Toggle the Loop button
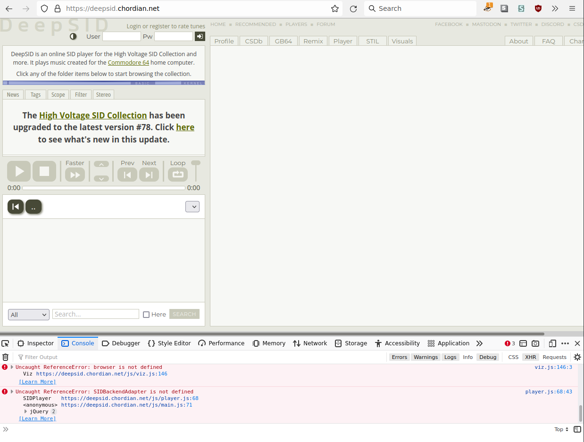The width and height of the screenshot is (584, 442). coord(178,175)
